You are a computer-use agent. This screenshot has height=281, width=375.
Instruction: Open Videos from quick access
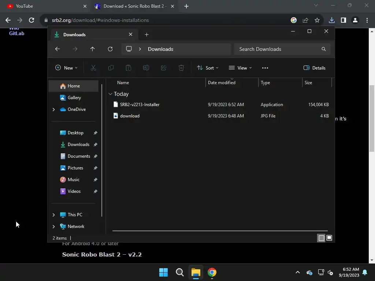coord(73,191)
